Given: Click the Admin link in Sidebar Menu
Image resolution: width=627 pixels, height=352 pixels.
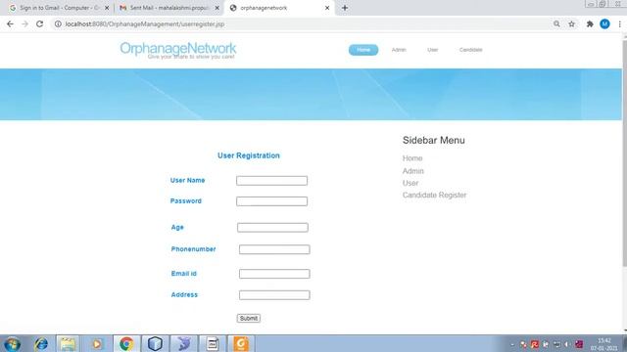Looking at the screenshot, I should point(413,171).
